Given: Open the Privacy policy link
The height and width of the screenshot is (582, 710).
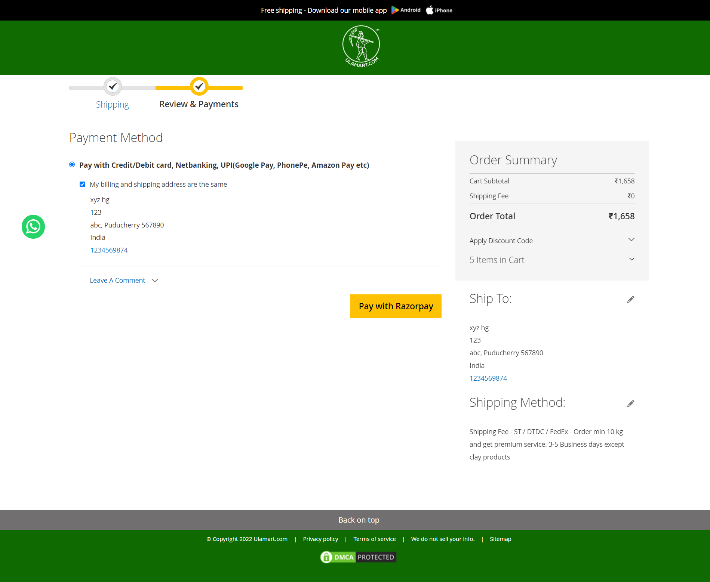Looking at the screenshot, I should coord(320,539).
